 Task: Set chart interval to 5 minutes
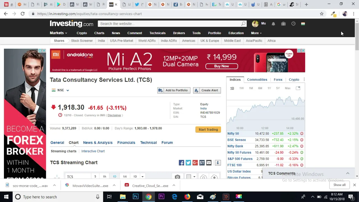point(95,177)
